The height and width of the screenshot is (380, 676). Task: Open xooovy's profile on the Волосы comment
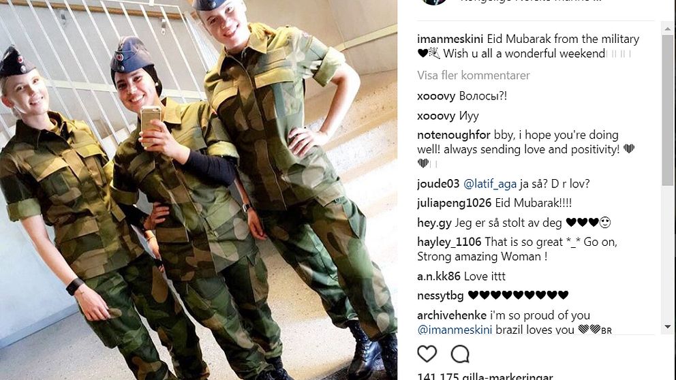pyautogui.click(x=436, y=96)
